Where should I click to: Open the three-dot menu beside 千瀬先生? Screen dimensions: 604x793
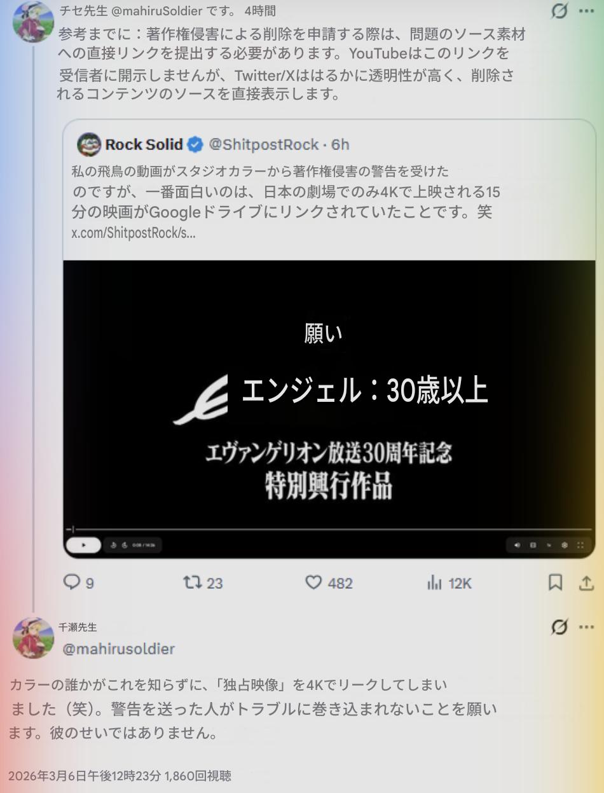pyautogui.click(x=586, y=627)
